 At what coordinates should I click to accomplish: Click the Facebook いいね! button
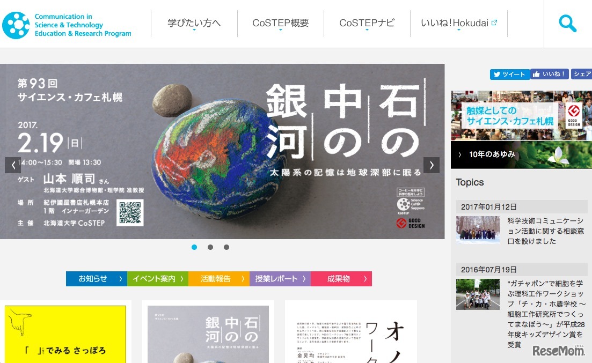(x=550, y=74)
